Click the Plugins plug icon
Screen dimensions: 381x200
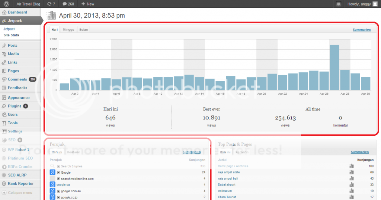[x=4, y=106]
